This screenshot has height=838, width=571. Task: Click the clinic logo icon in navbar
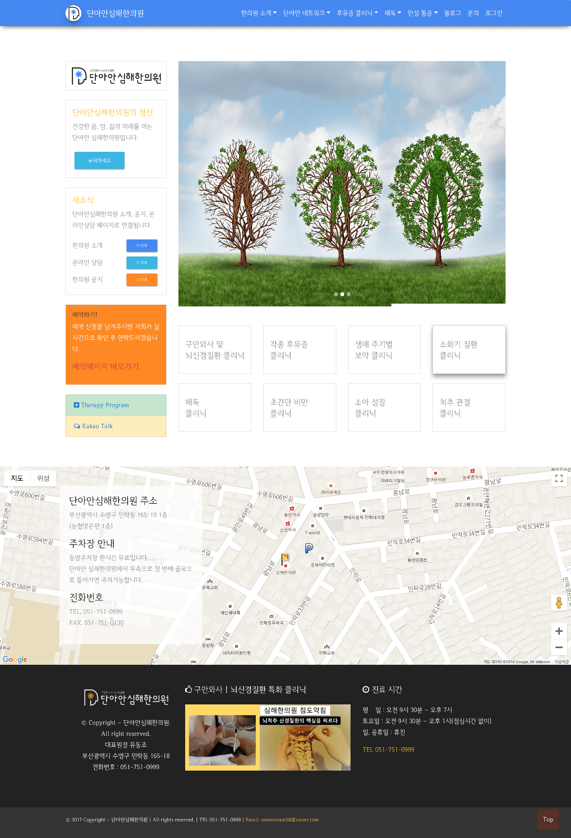point(73,13)
